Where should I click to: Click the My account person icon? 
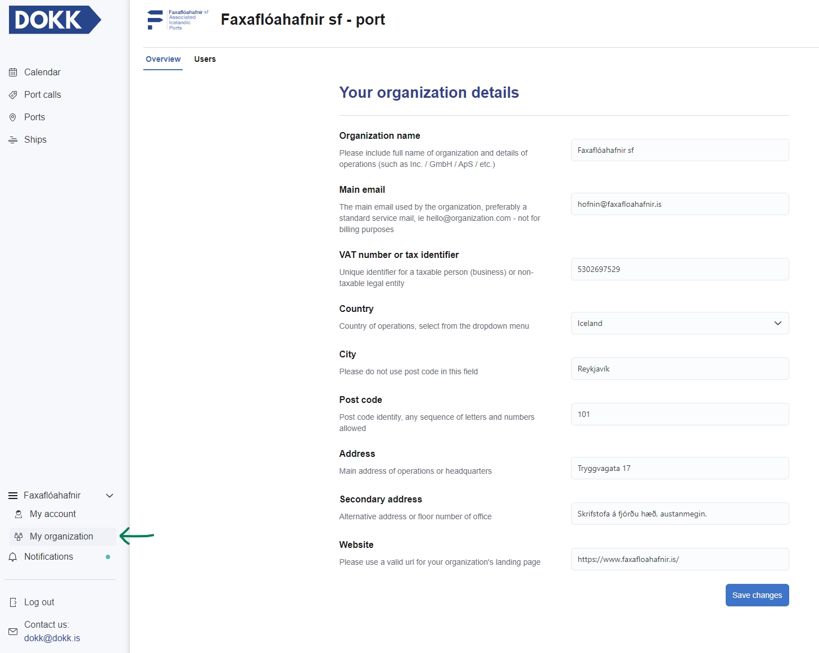tap(19, 514)
